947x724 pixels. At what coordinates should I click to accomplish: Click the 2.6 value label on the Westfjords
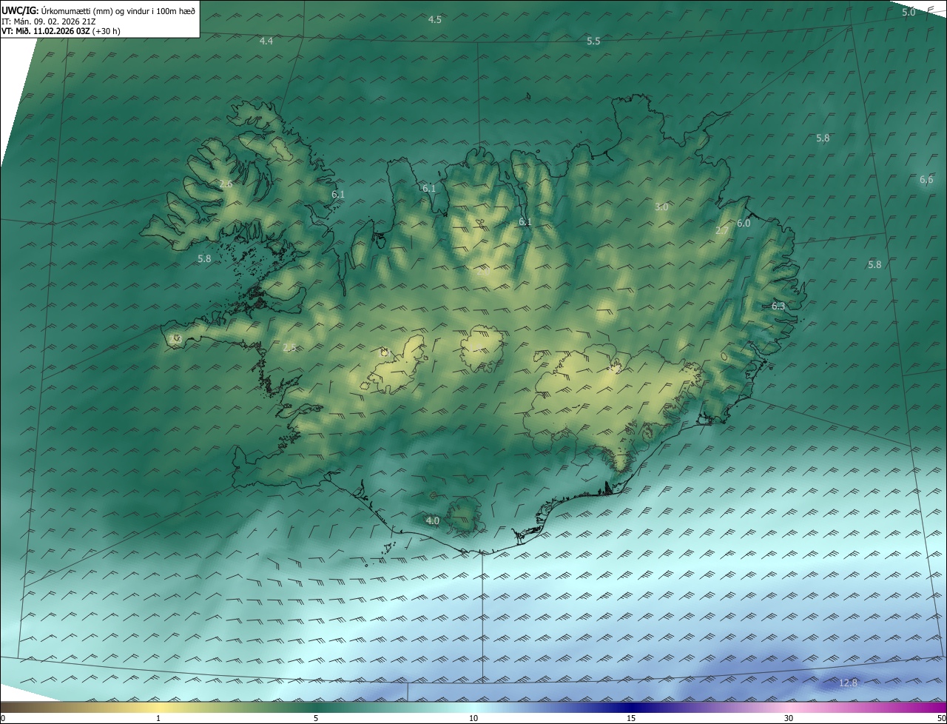tap(226, 184)
